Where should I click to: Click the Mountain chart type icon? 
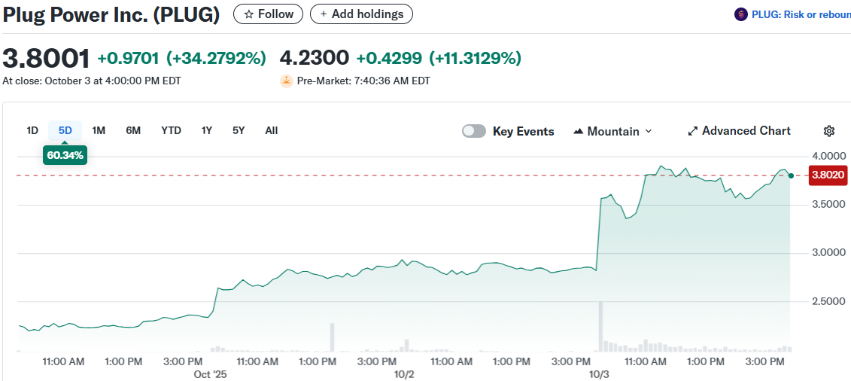pyautogui.click(x=578, y=131)
